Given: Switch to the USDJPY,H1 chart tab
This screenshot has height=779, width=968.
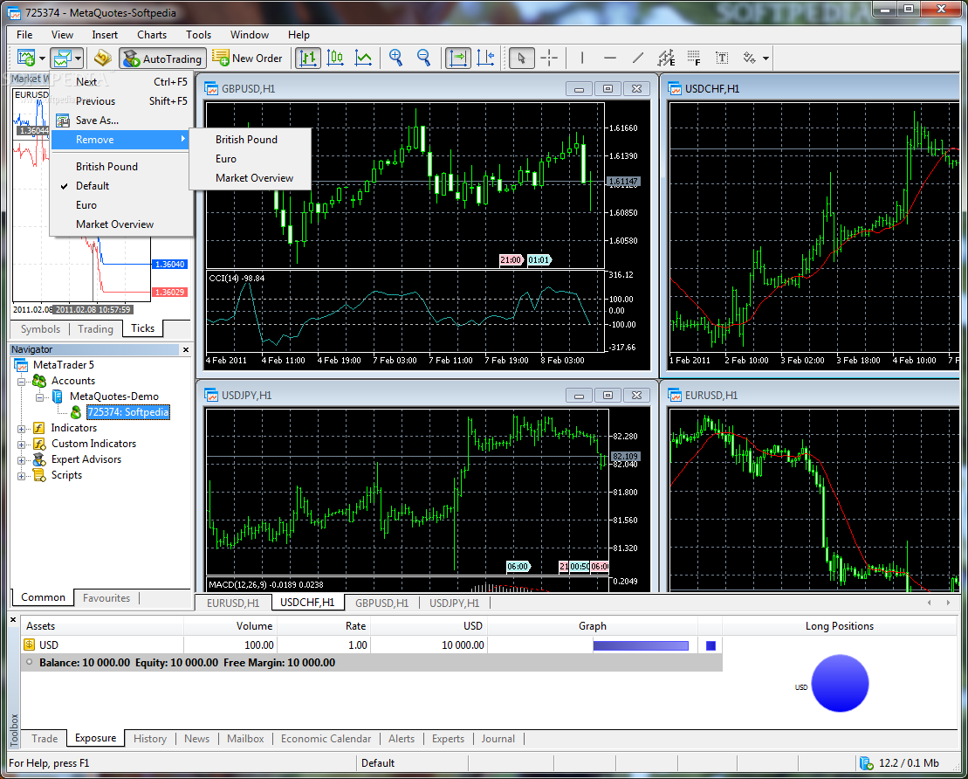Looking at the screenshot, I should 455,603.
